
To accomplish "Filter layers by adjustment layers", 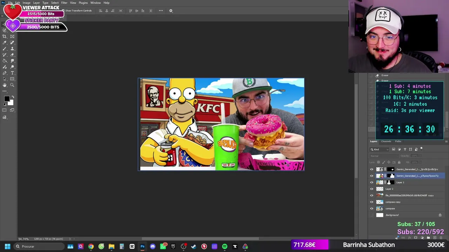I will click(399, 149).
